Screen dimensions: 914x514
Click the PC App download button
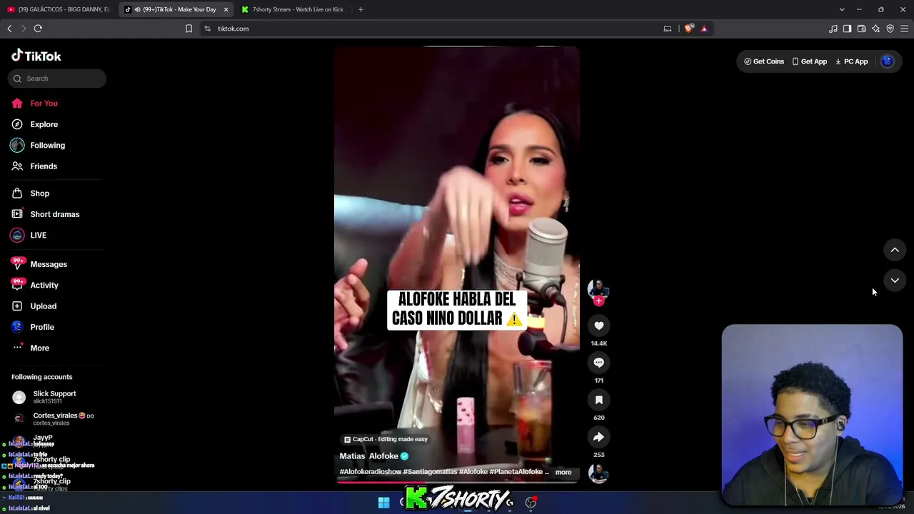click(x=851, y=61)
